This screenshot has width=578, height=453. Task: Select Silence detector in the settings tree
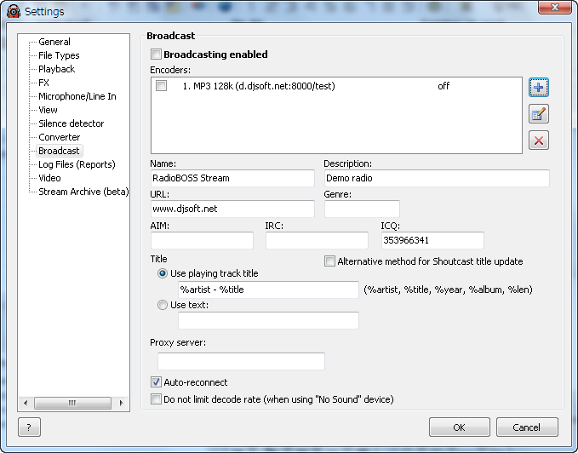[x=71, y=123]
